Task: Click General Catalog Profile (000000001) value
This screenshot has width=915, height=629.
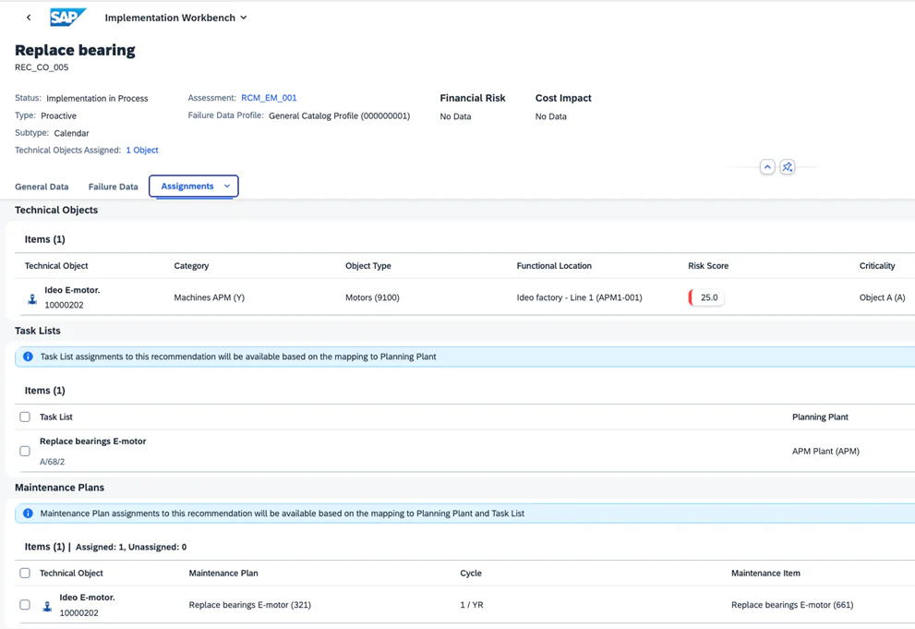Action: 339,115
